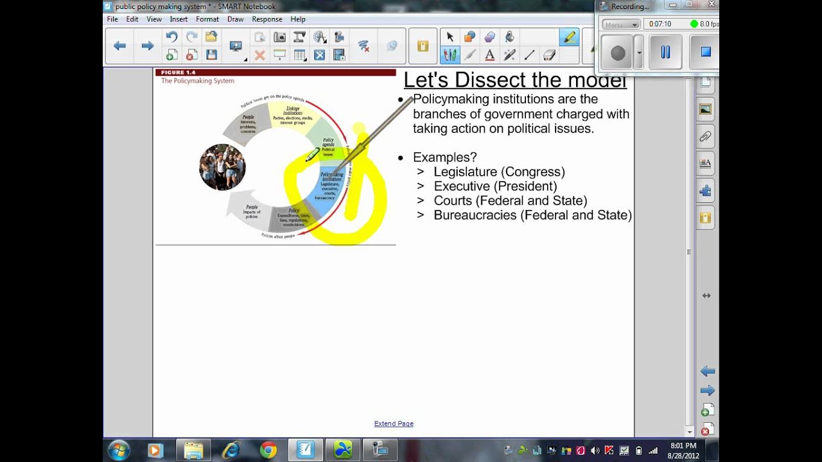Screen dimensions: 822x462
Task: Select the Eraser tool
Action: (549, 55)
